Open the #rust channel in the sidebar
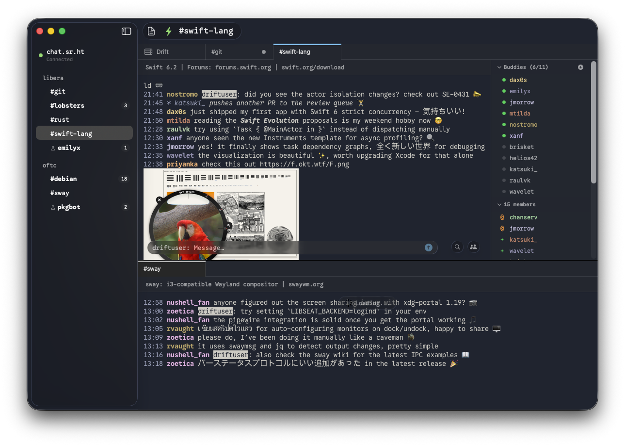This screenshot has height=446, width=625. point(61,119)
